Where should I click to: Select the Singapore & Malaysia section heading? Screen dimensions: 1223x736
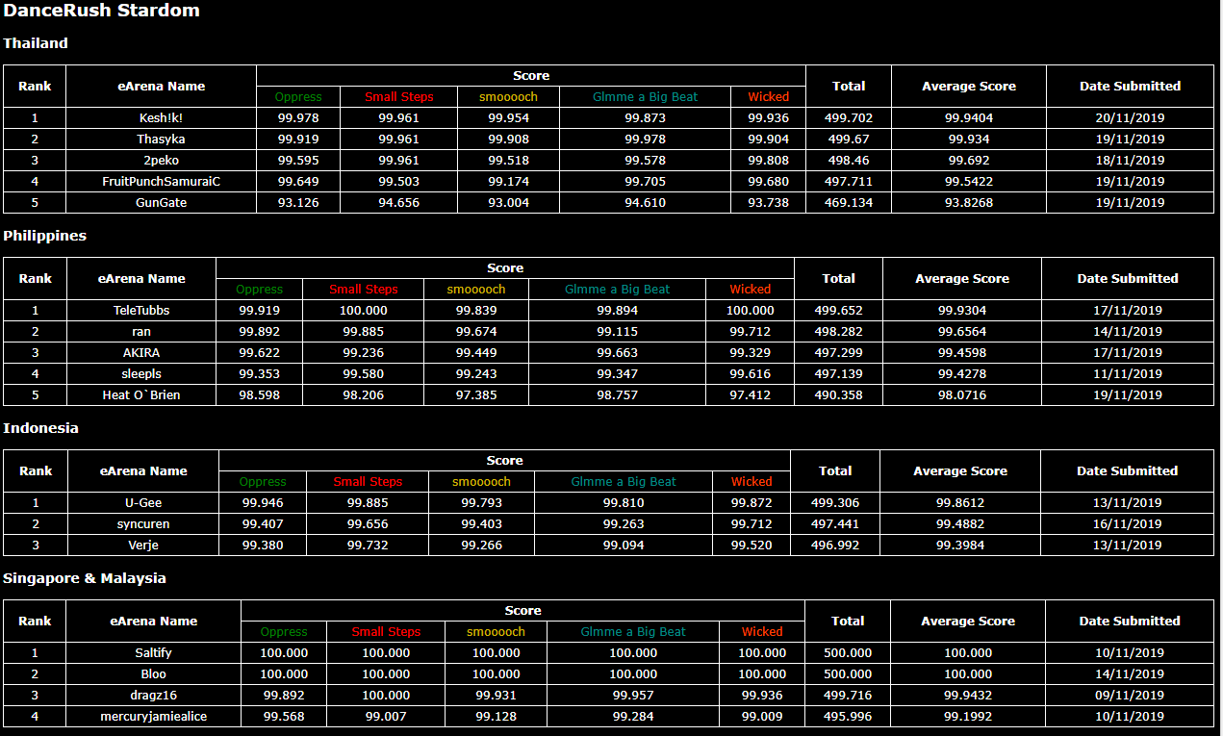pyautogui.click(x=85, y=578)
